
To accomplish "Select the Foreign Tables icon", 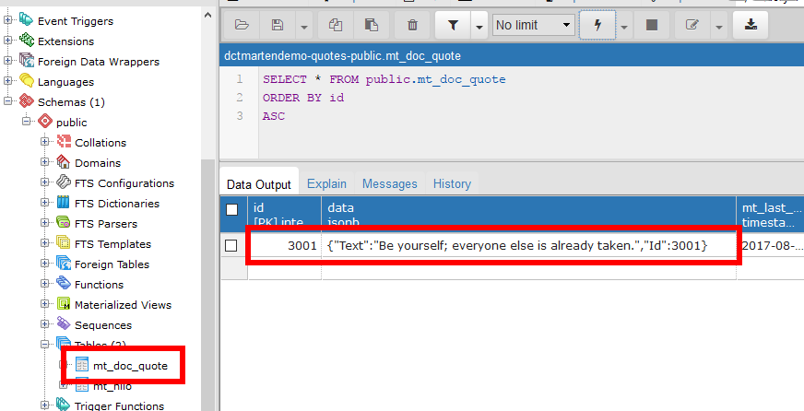I will pos(64,264).
